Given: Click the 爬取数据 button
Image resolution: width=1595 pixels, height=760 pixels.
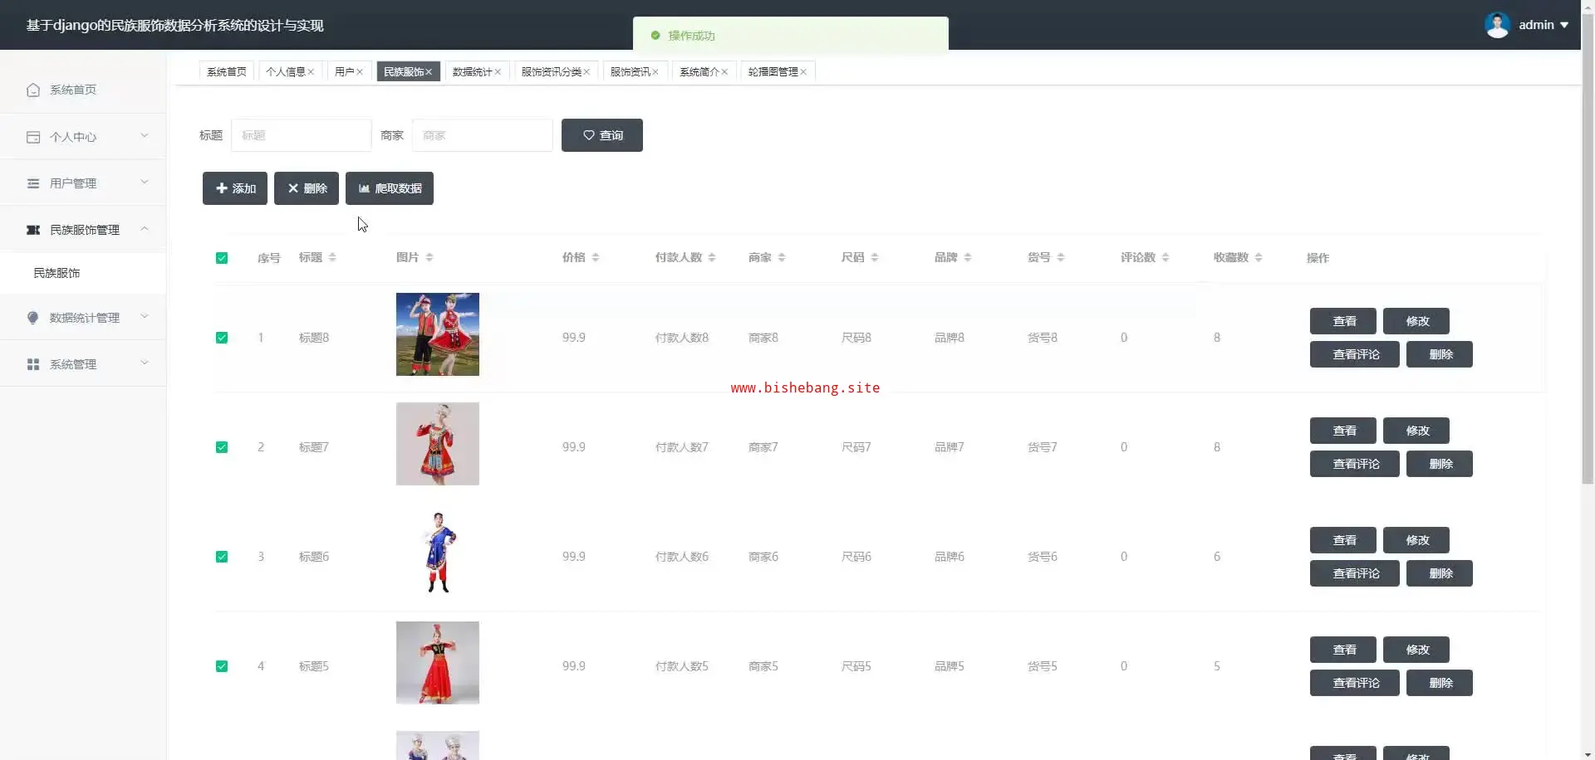Looking at the screenshot, I should click(x=390, y=188).
